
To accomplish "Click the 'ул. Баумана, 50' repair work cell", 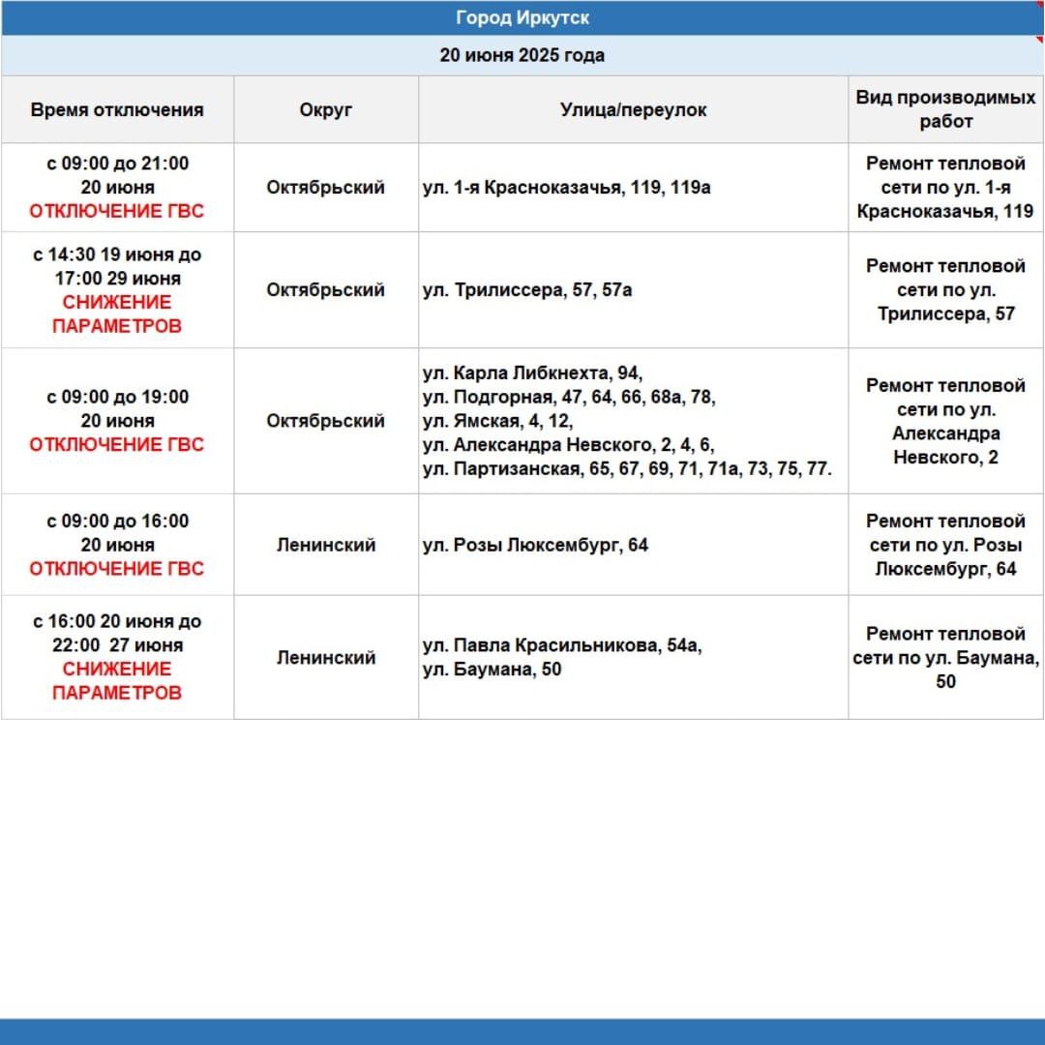I will [x=945, y=657].
